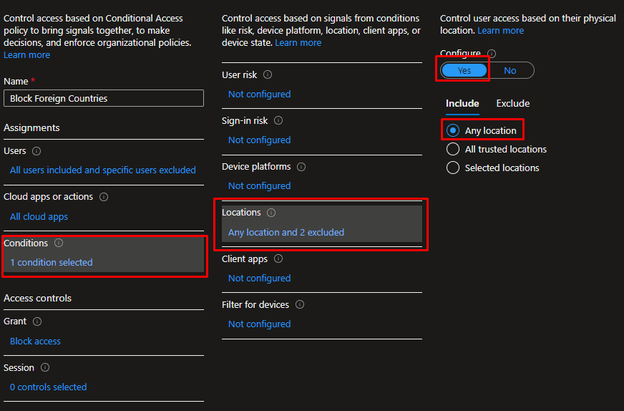Open the 1 condition selected link

tap(51, 263)
